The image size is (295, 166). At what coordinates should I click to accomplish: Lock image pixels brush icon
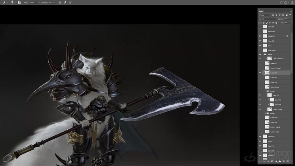267,23
